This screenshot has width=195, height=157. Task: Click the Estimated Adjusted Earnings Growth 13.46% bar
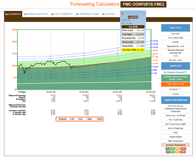(x=176, y=78)
